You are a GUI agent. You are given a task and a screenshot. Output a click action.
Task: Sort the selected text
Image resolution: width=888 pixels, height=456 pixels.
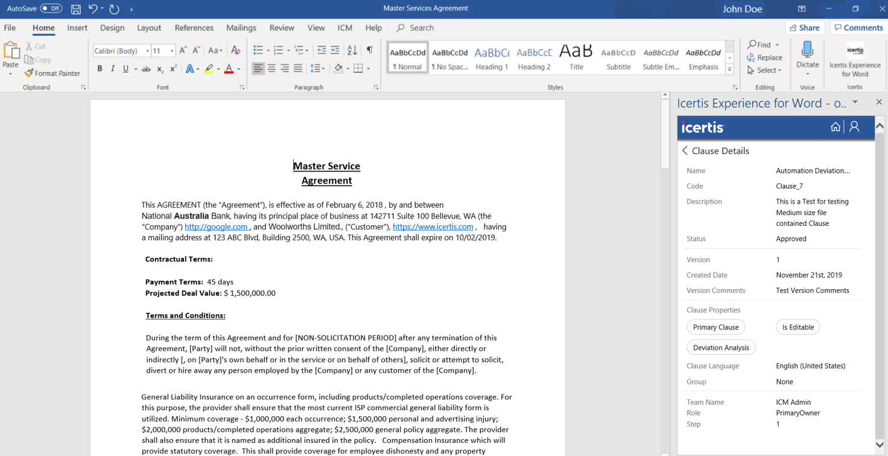(352, 51)
